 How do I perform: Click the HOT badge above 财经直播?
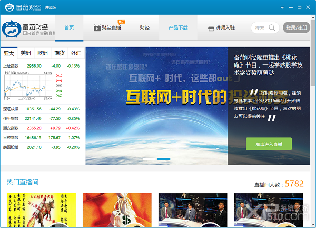[x=122, y=22]
